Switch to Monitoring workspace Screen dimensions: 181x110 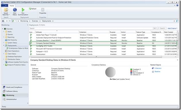15,95
